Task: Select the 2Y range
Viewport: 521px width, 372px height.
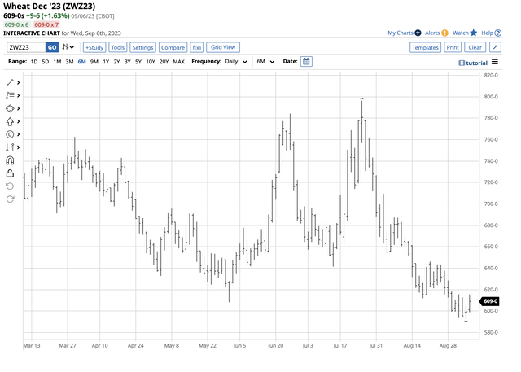Action: pos(116,62)
